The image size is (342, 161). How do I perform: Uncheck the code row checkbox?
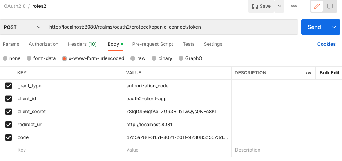9,137
